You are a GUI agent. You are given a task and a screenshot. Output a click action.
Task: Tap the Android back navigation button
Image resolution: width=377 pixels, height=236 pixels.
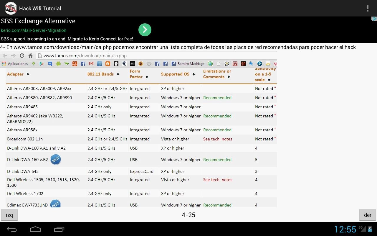12,229
